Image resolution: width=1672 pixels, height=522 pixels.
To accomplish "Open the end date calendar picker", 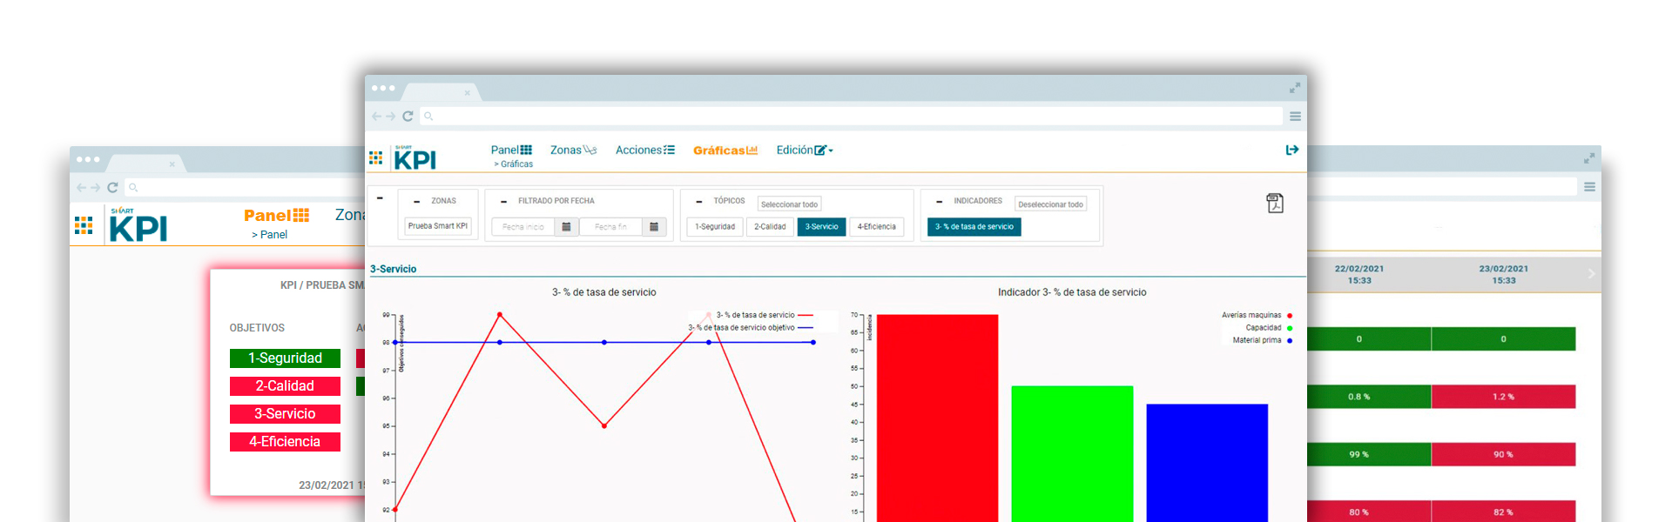I will [x=654, y=227].
